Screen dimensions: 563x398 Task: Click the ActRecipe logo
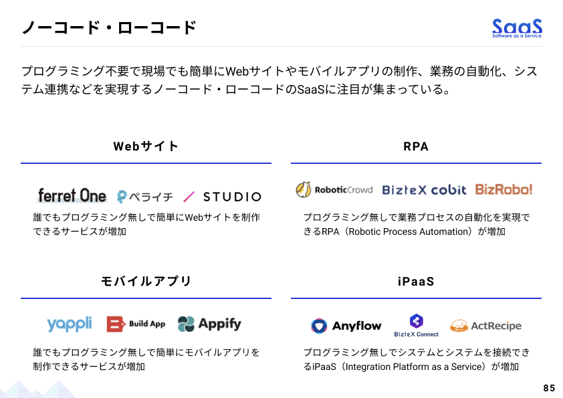485,326
